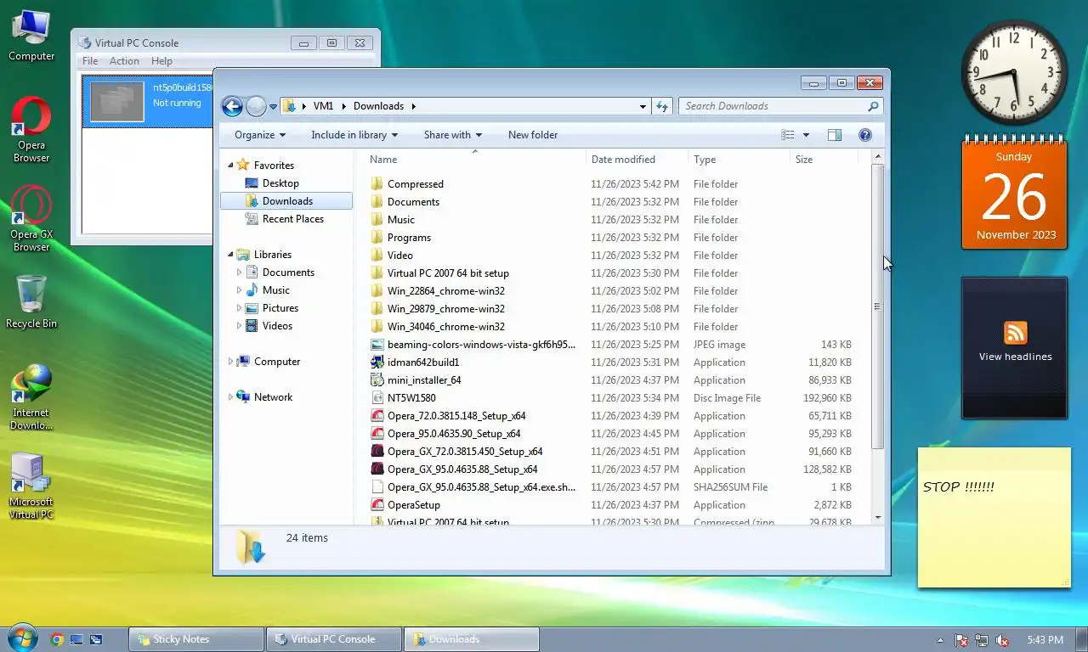Open the Include in library dropdown
The height and width of the screenshot is (652, 1088).
[354, 135]
